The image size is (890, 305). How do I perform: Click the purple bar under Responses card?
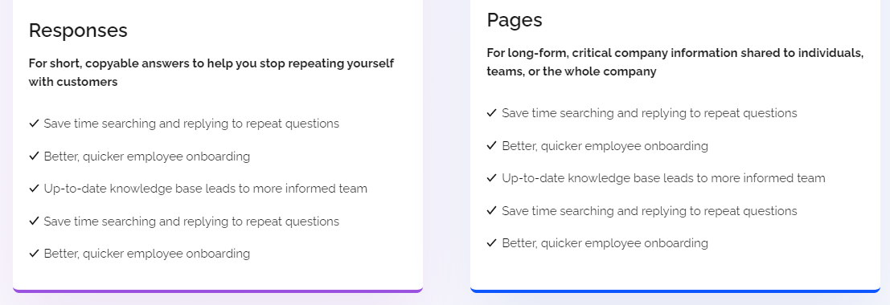pyautogui.click(x=218, y=291)
